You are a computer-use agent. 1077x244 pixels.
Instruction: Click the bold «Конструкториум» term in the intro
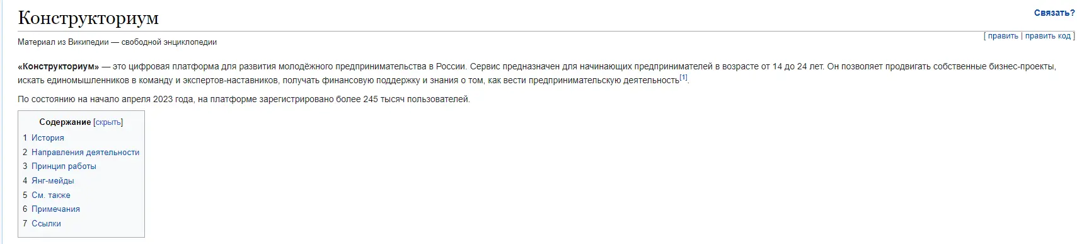pos(59,66)
